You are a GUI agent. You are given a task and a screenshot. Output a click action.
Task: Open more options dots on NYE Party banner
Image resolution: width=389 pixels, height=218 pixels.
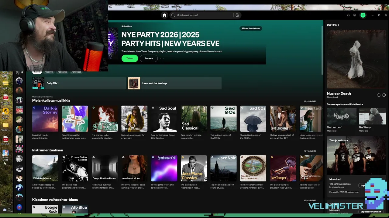coord(162,58)
